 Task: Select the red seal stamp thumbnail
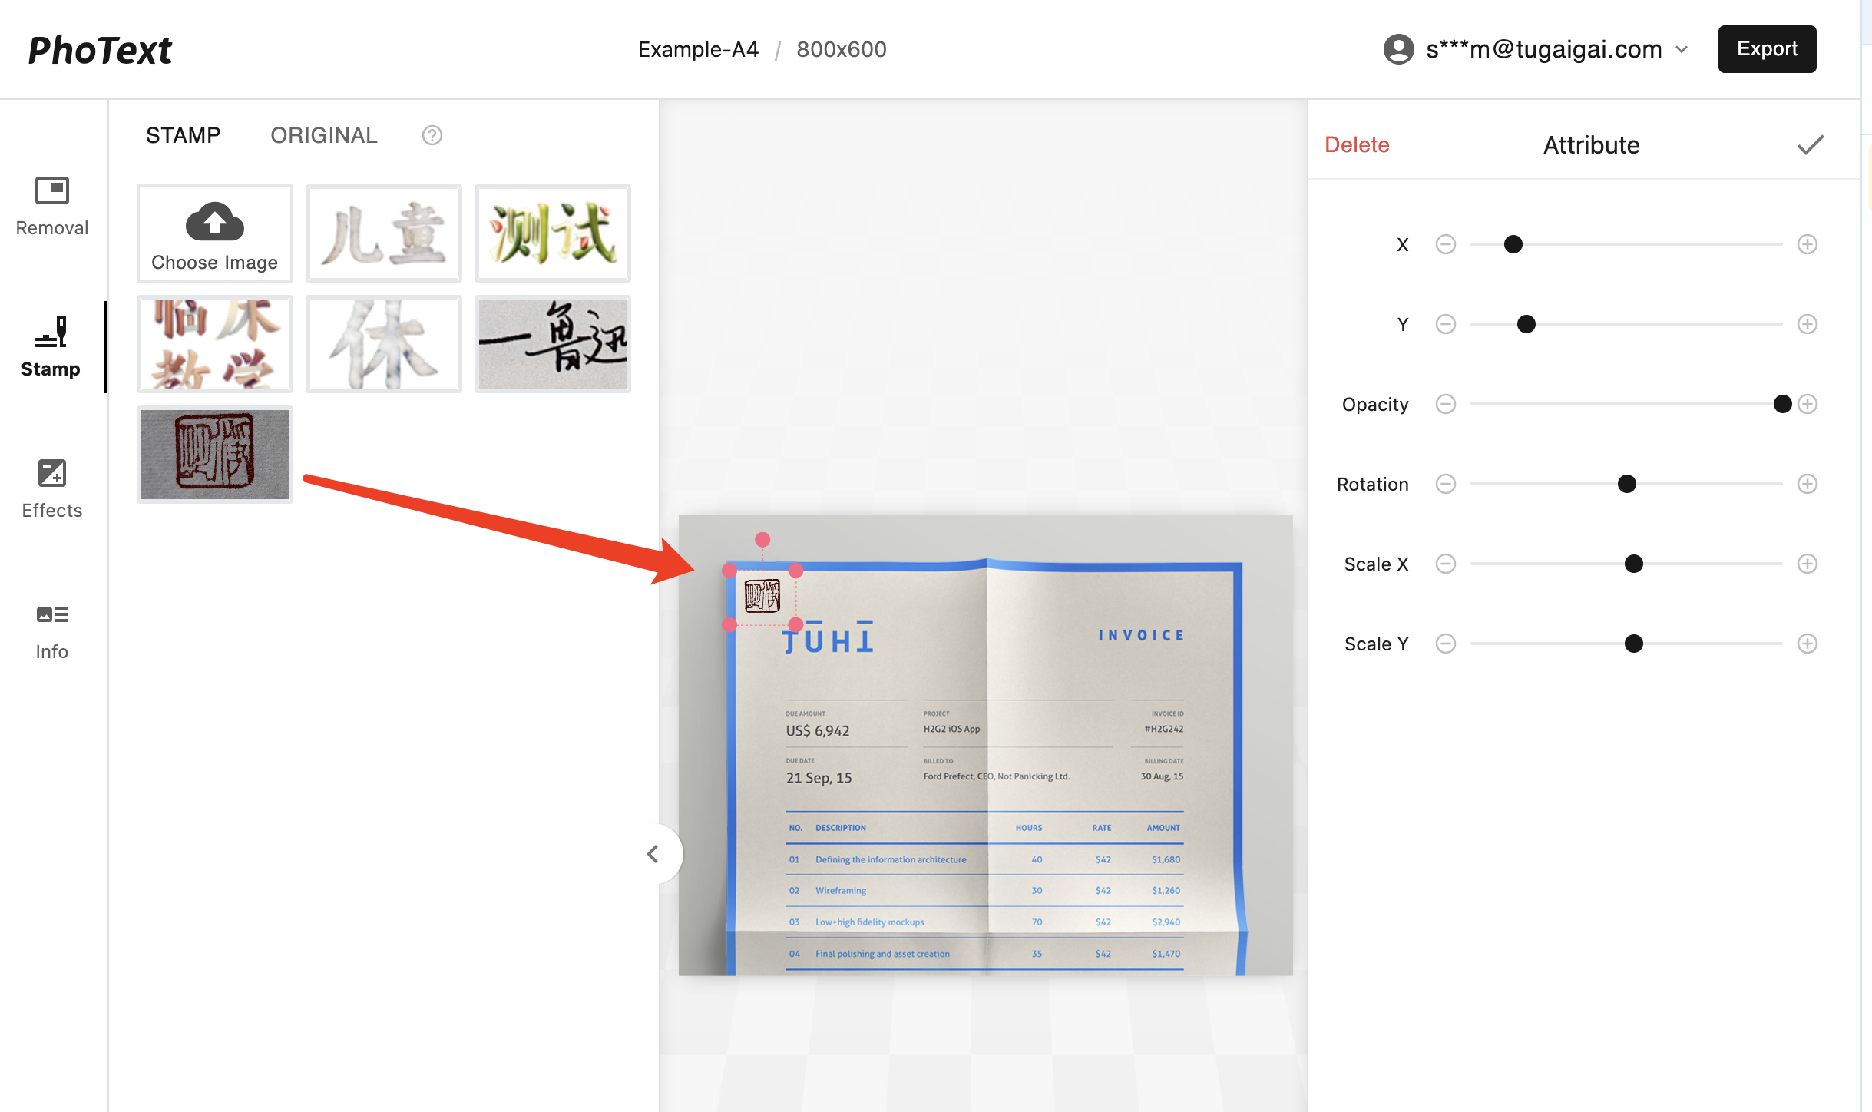click(x=215, y=455)
